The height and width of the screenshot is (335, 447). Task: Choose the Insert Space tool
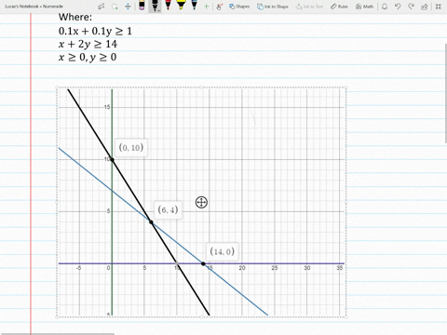point(128,7)
